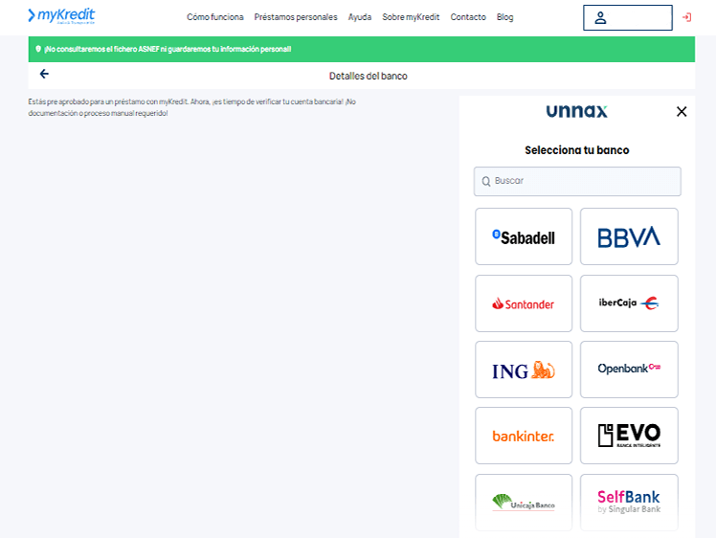The height and width of the screenshot is (538, 716).
Task: Pick Openbank
Action: click(629, 370)
